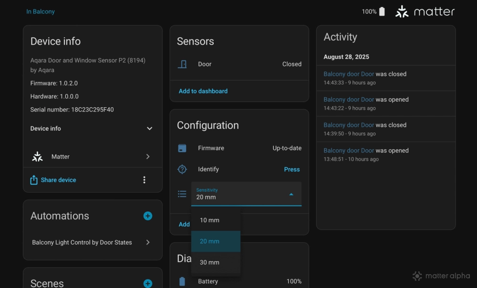Click the plus icon in Scenes card

pos(148,284)
